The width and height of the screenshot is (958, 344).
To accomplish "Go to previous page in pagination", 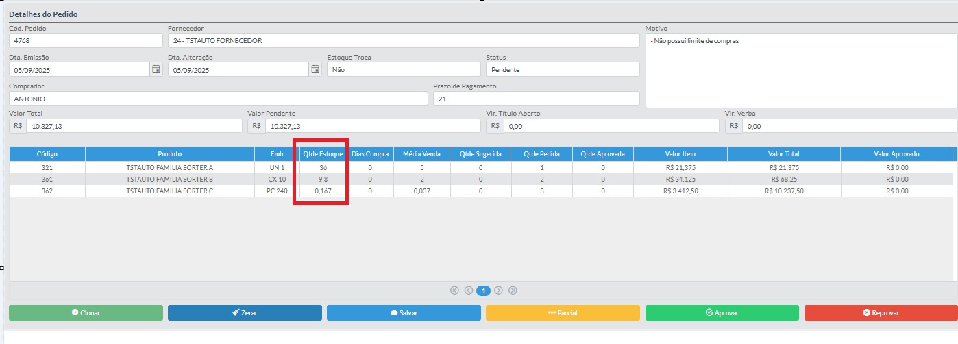I will pos(469,291).
